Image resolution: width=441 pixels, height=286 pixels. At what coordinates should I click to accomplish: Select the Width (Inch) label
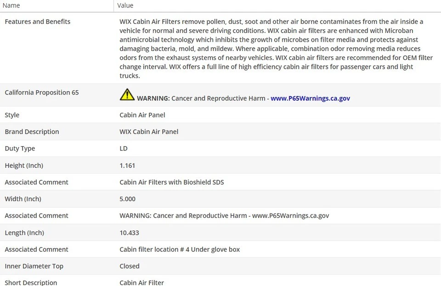click(x=23, y=199)
